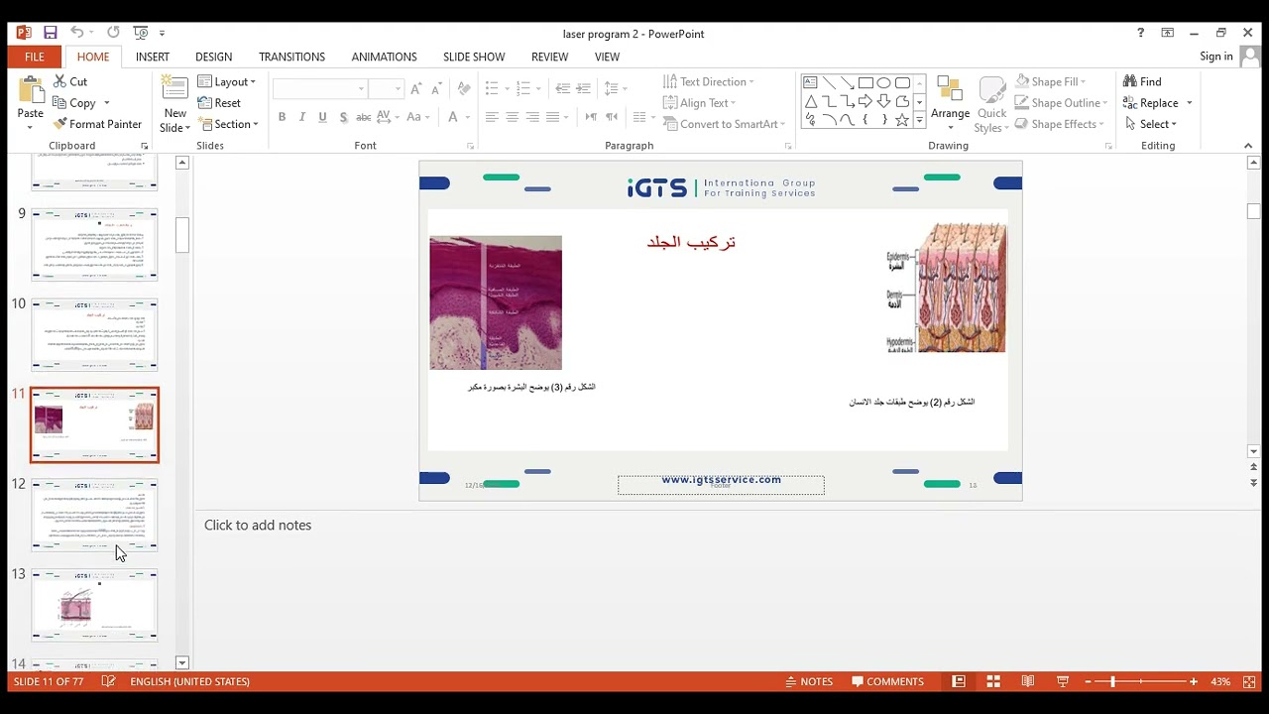
Task: Increase list indent level
Action: tap(583, 88)
